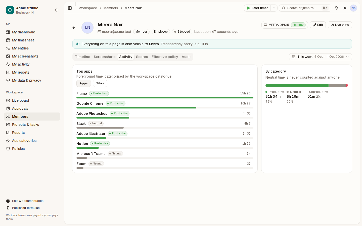This screenshot has width=362, height=226.
Task: Click Members in the breadcrumb
Action: pos(111,8)
